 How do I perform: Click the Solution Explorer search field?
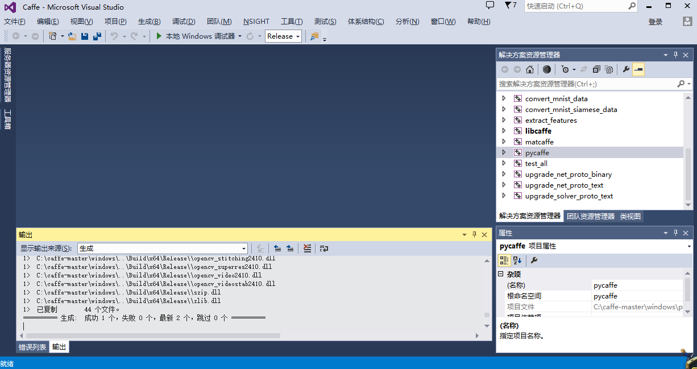[586, 84]
